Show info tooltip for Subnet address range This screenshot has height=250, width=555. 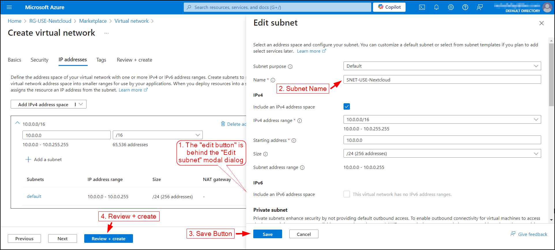pyautogui.click(x=302, y=167)
